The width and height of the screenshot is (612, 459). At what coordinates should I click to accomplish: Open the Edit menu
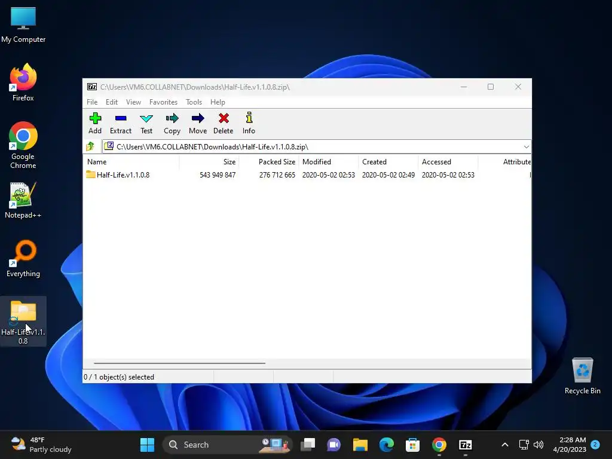[x=112, y=102]
